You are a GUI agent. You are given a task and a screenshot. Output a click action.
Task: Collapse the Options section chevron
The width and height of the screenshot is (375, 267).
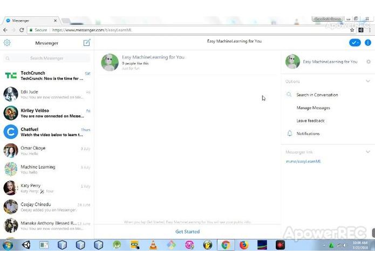(368, 81)
